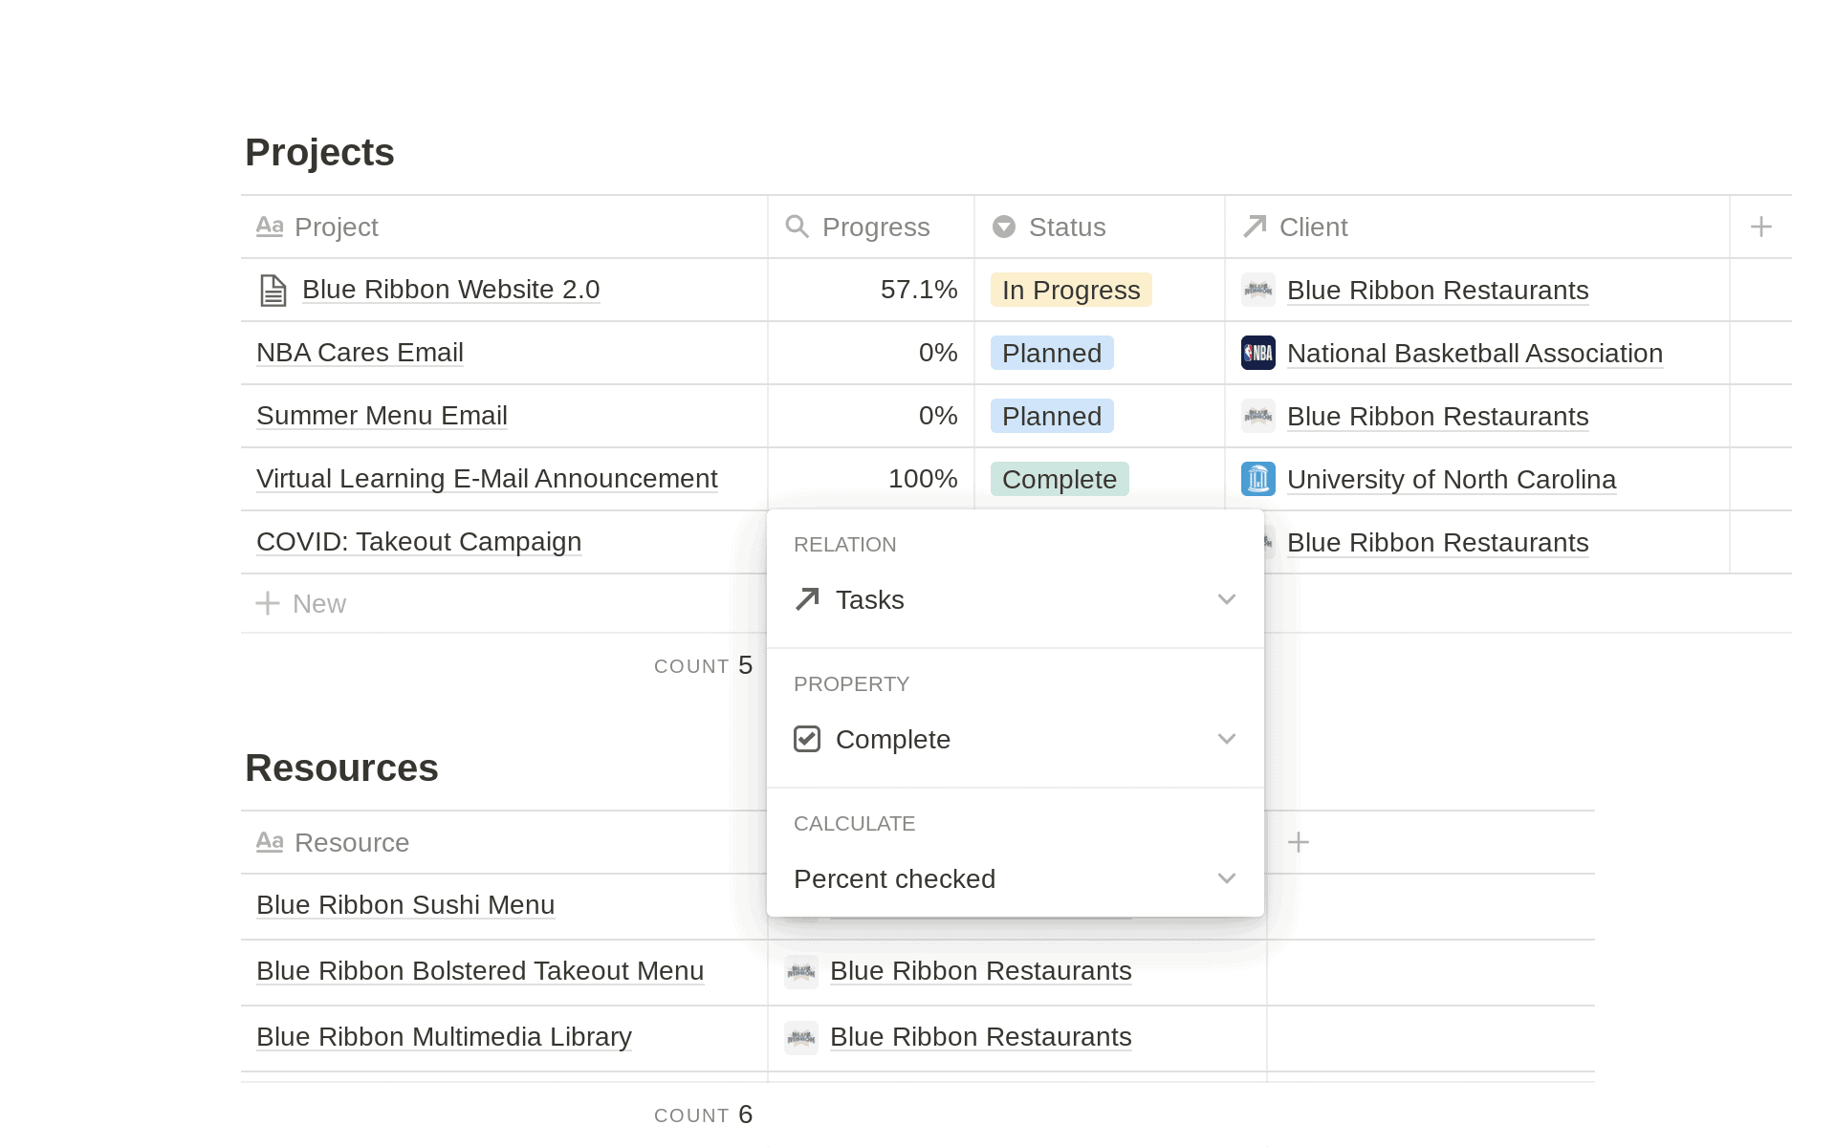This screenshot has height=1147, width=1836.
Task: Open the Blue Ribbon Sushi Menu resource
Action: tap(404, 905)
